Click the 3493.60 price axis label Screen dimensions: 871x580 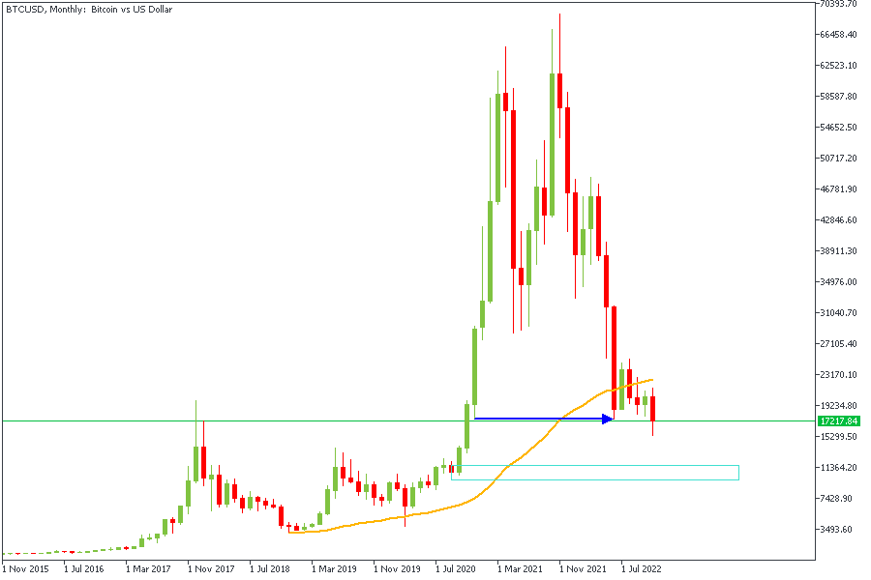[x=838, y=529]
